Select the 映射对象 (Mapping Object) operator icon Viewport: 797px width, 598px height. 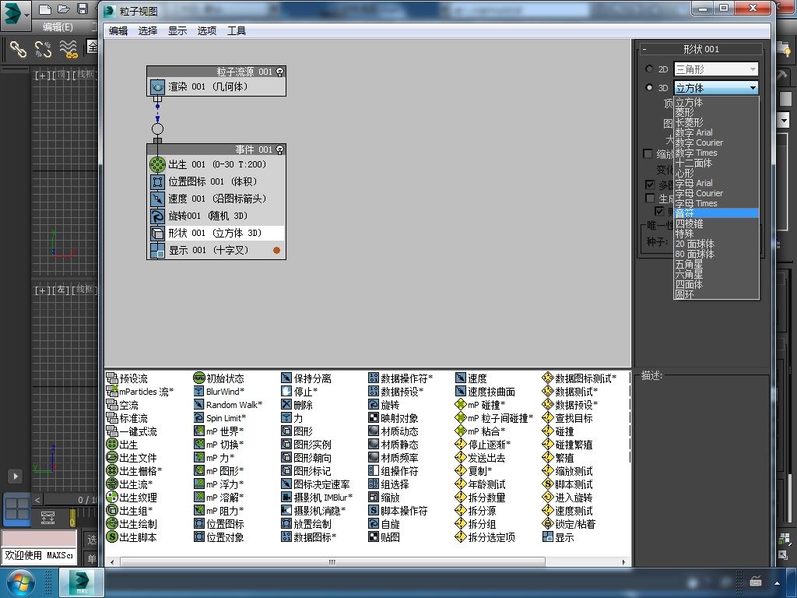374,417
